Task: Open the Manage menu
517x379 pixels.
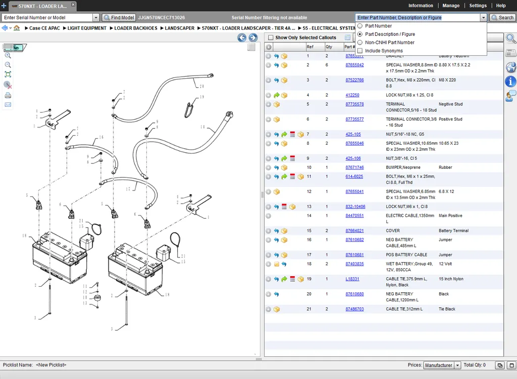Action: tap(451, 6)
